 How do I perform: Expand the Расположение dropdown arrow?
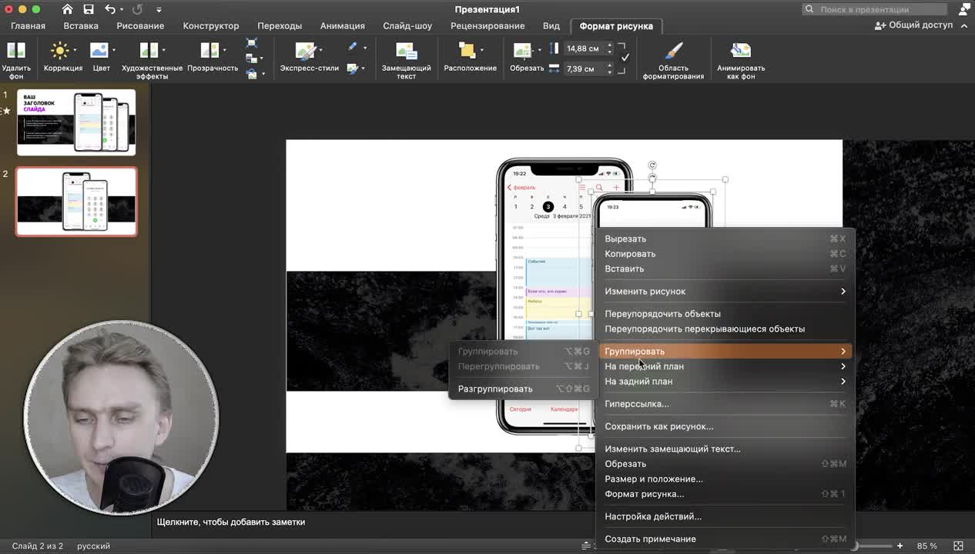pyautogui.click(x=482, y=51)
